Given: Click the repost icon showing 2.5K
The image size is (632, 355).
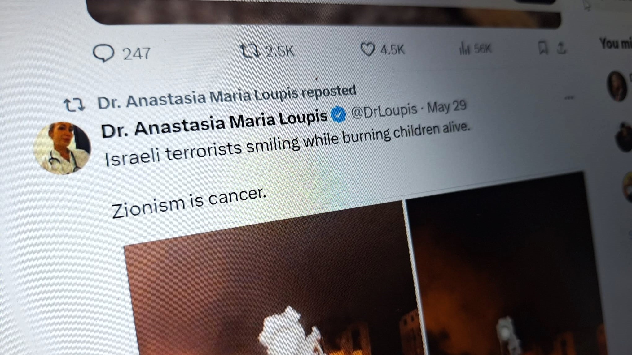Looking at the screenshot, I should [250, 51].
